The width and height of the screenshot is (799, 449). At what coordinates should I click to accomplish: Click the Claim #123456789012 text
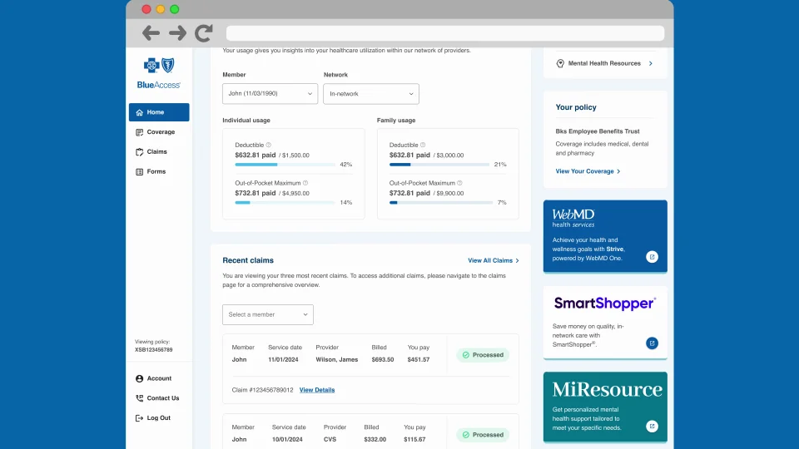(262, 390)
